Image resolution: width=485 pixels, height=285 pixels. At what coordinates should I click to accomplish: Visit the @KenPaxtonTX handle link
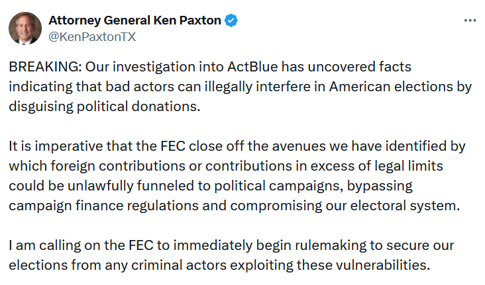click(x=92, y=37)
